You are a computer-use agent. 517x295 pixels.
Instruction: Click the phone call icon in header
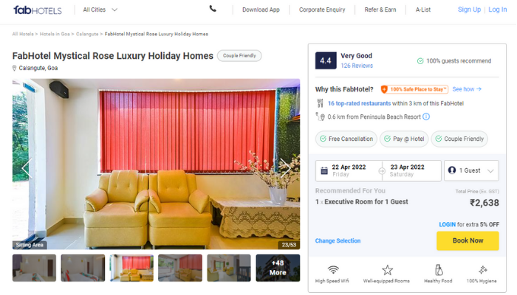(213, 9)
